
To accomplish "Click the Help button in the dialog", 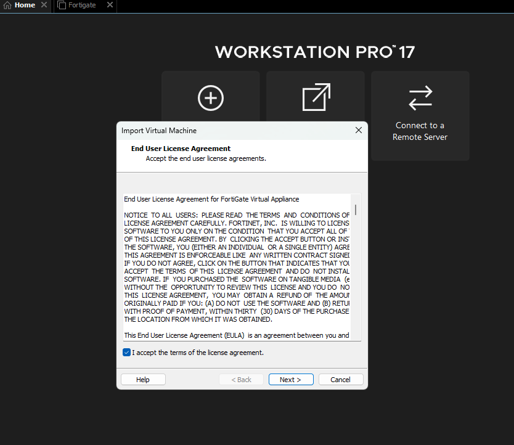I will [143, 380].
